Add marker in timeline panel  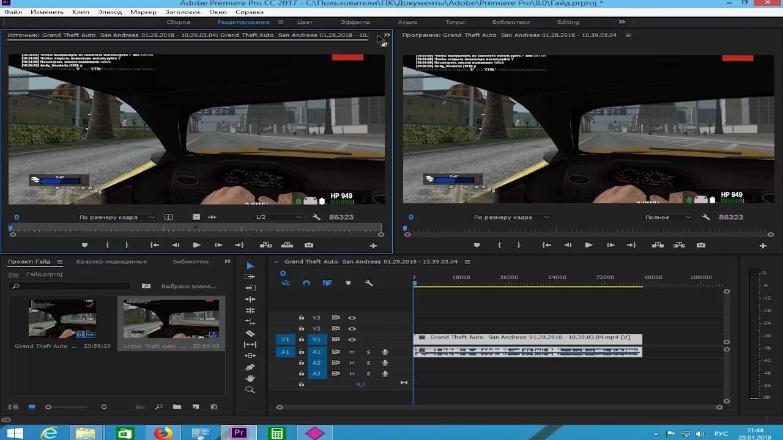[x=348, y=283]
